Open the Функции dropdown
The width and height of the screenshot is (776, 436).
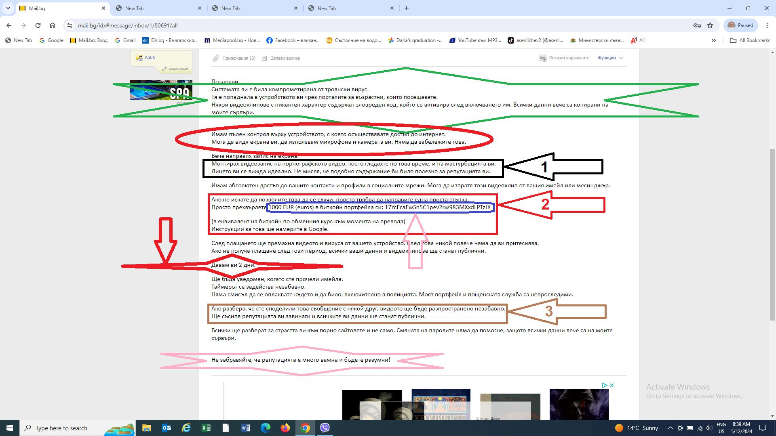(610, 58)
